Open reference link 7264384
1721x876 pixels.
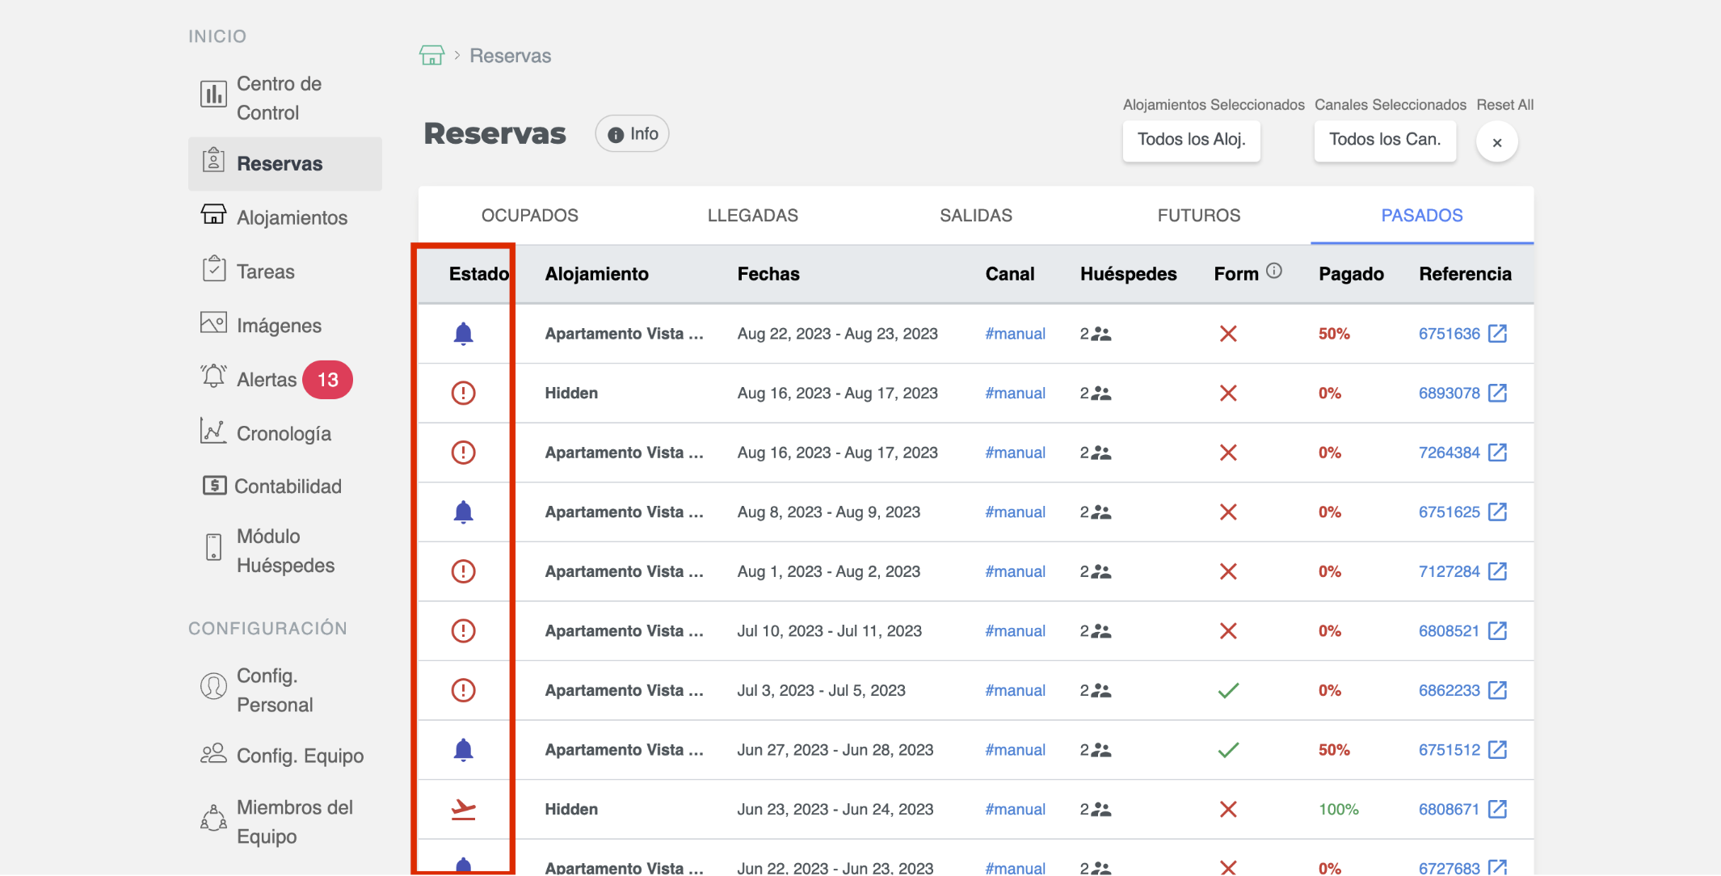[1449, 453]
